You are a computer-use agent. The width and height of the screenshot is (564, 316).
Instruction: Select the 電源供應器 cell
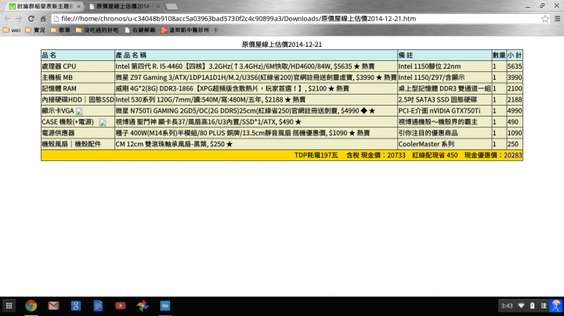[78, 133]
